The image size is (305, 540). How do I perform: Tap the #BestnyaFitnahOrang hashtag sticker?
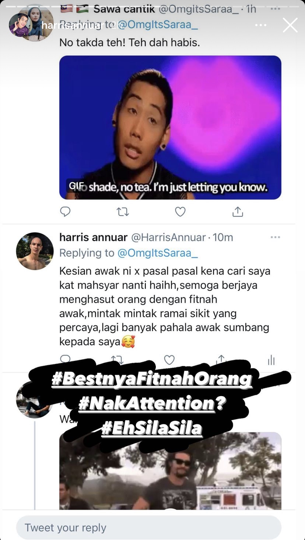click(x=152, y=379)
